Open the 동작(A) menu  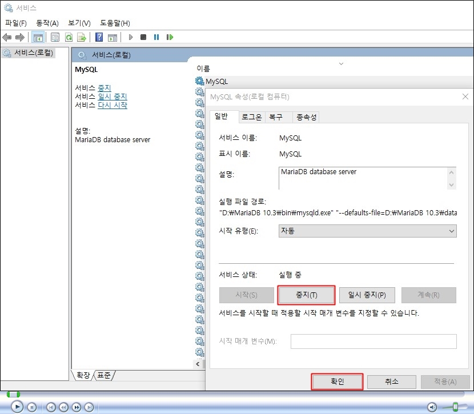pos(47,23)
